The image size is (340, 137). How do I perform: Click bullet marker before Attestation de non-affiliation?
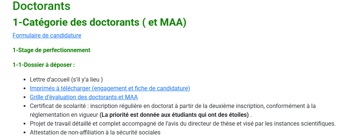25,133
